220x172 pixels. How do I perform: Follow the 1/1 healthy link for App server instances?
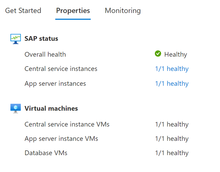[x=172, y=83]
